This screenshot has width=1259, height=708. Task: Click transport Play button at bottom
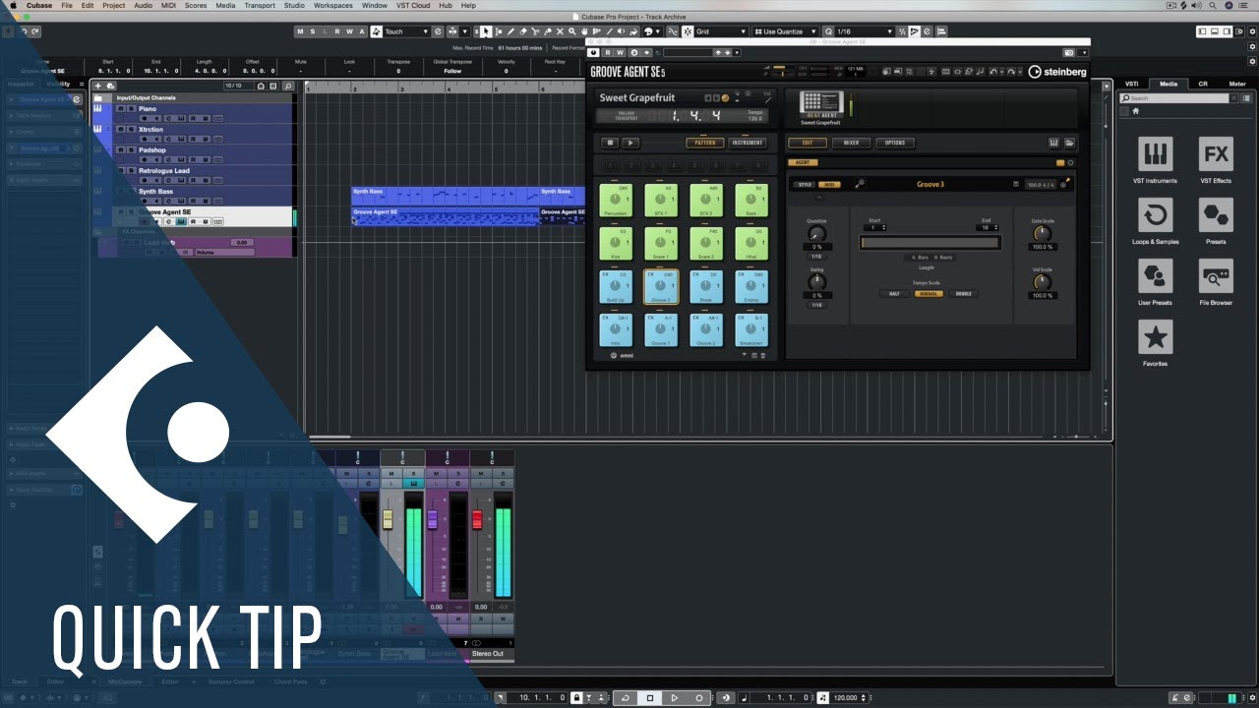(675, 697)
